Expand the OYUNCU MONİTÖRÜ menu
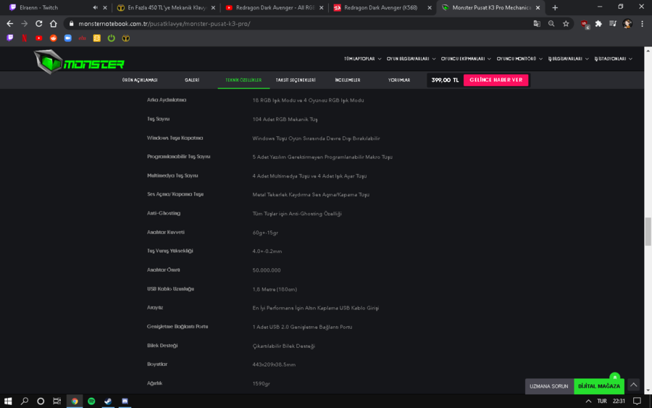652x408 pixels. (x=519, y=59)
